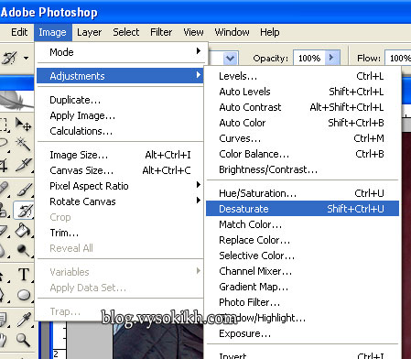Open Replace Color dialog

click(302, 240)
